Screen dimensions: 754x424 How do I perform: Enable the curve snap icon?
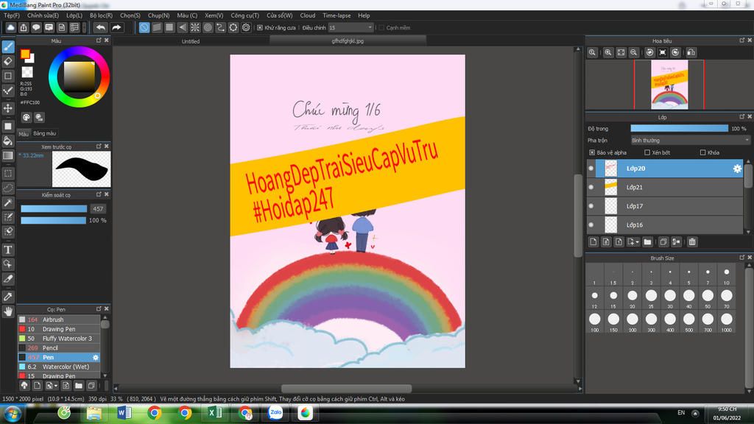pos(220,27)
